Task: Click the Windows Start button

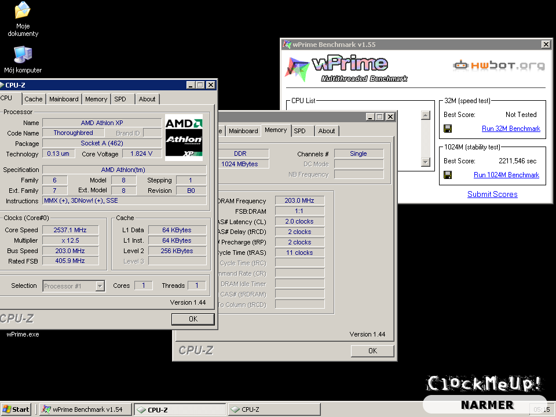Action: point(16,409)
